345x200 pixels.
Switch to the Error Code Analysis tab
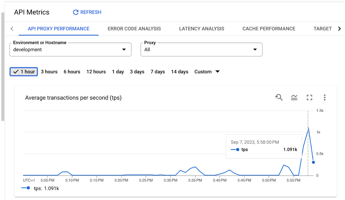[x=134, y=28]
